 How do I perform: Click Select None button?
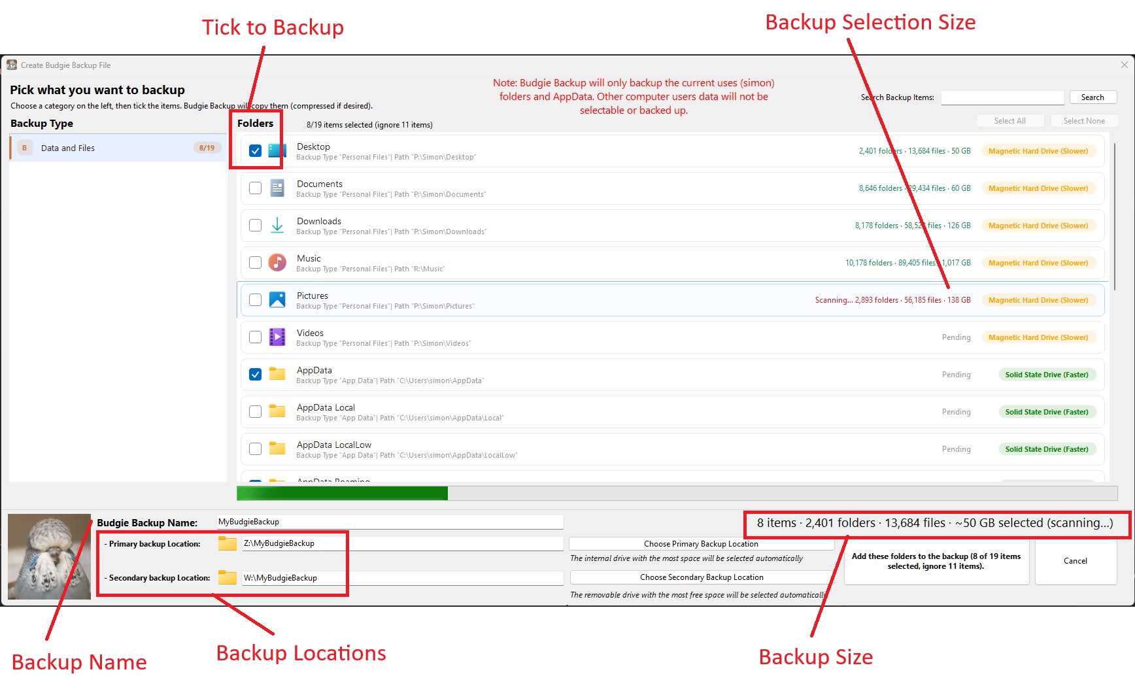point(1084,121)
